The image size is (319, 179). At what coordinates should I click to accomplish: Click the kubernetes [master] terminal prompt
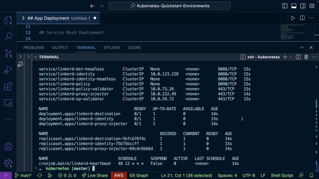(68, 169)
